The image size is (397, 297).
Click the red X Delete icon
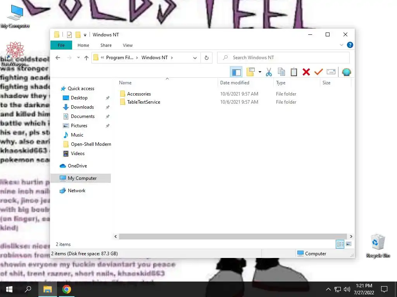(306, 72)
